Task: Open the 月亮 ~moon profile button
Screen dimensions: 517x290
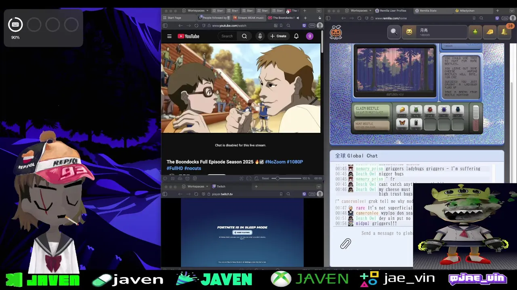Action: point(434,32)
